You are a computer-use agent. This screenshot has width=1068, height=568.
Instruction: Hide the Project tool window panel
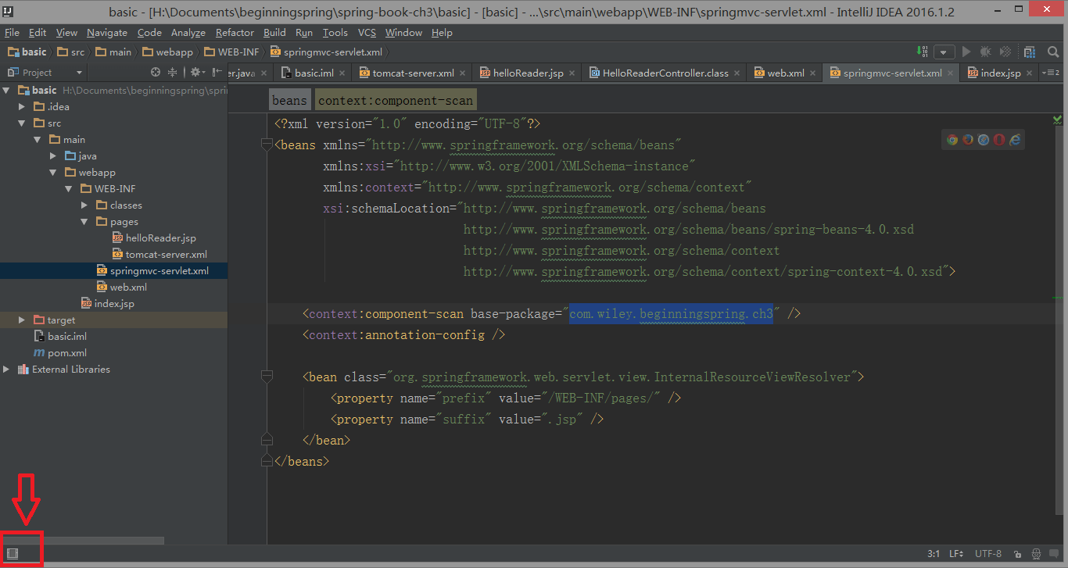pos(217,72)
